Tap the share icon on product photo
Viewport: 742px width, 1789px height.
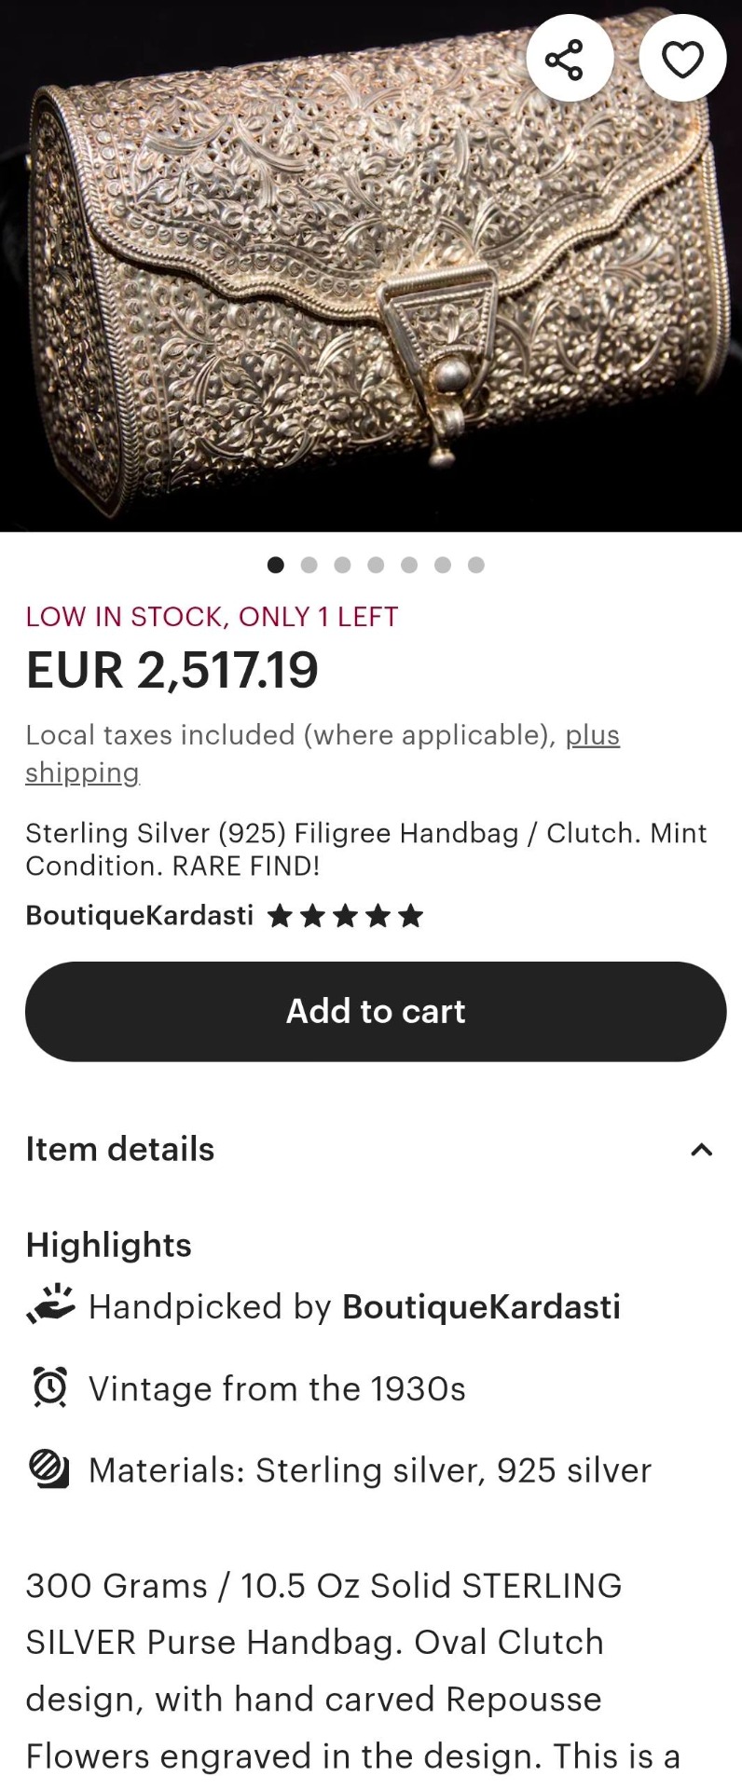564,60
